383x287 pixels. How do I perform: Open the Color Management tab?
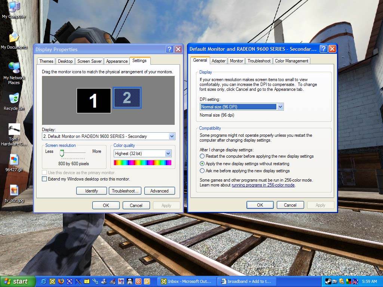click(x=292, y=61)
